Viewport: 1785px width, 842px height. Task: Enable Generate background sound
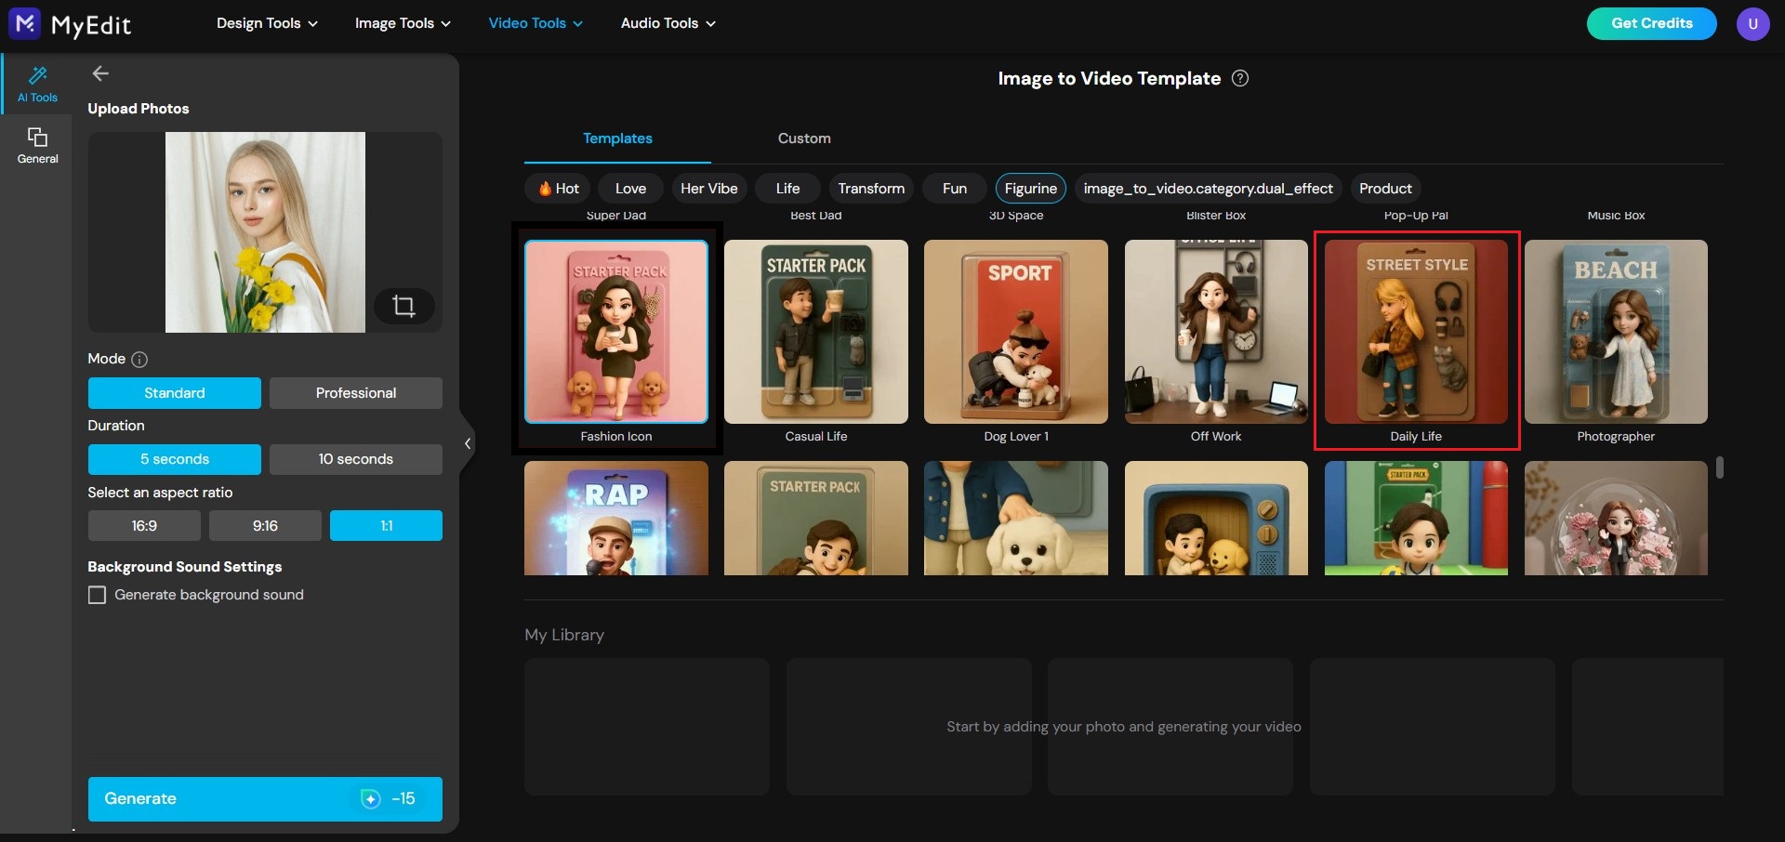[97, 594]
